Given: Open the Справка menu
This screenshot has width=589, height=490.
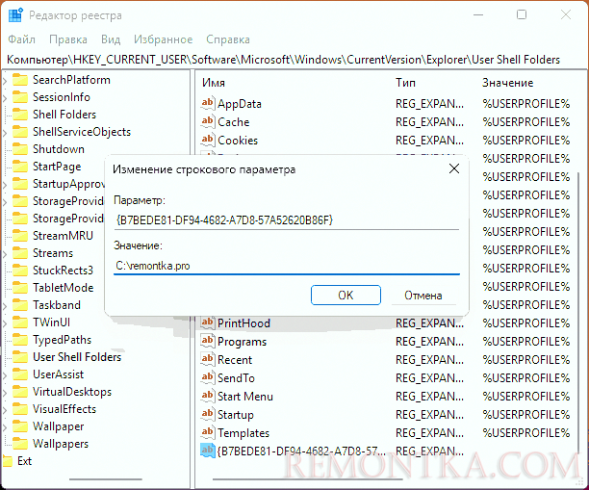Looking at the screenshot, I should coord(228,39).
